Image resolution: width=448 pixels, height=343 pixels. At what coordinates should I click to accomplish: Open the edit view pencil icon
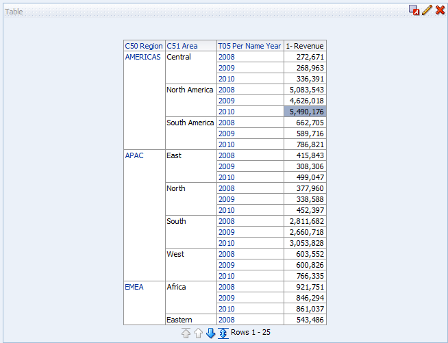click(x=427, y=10)
